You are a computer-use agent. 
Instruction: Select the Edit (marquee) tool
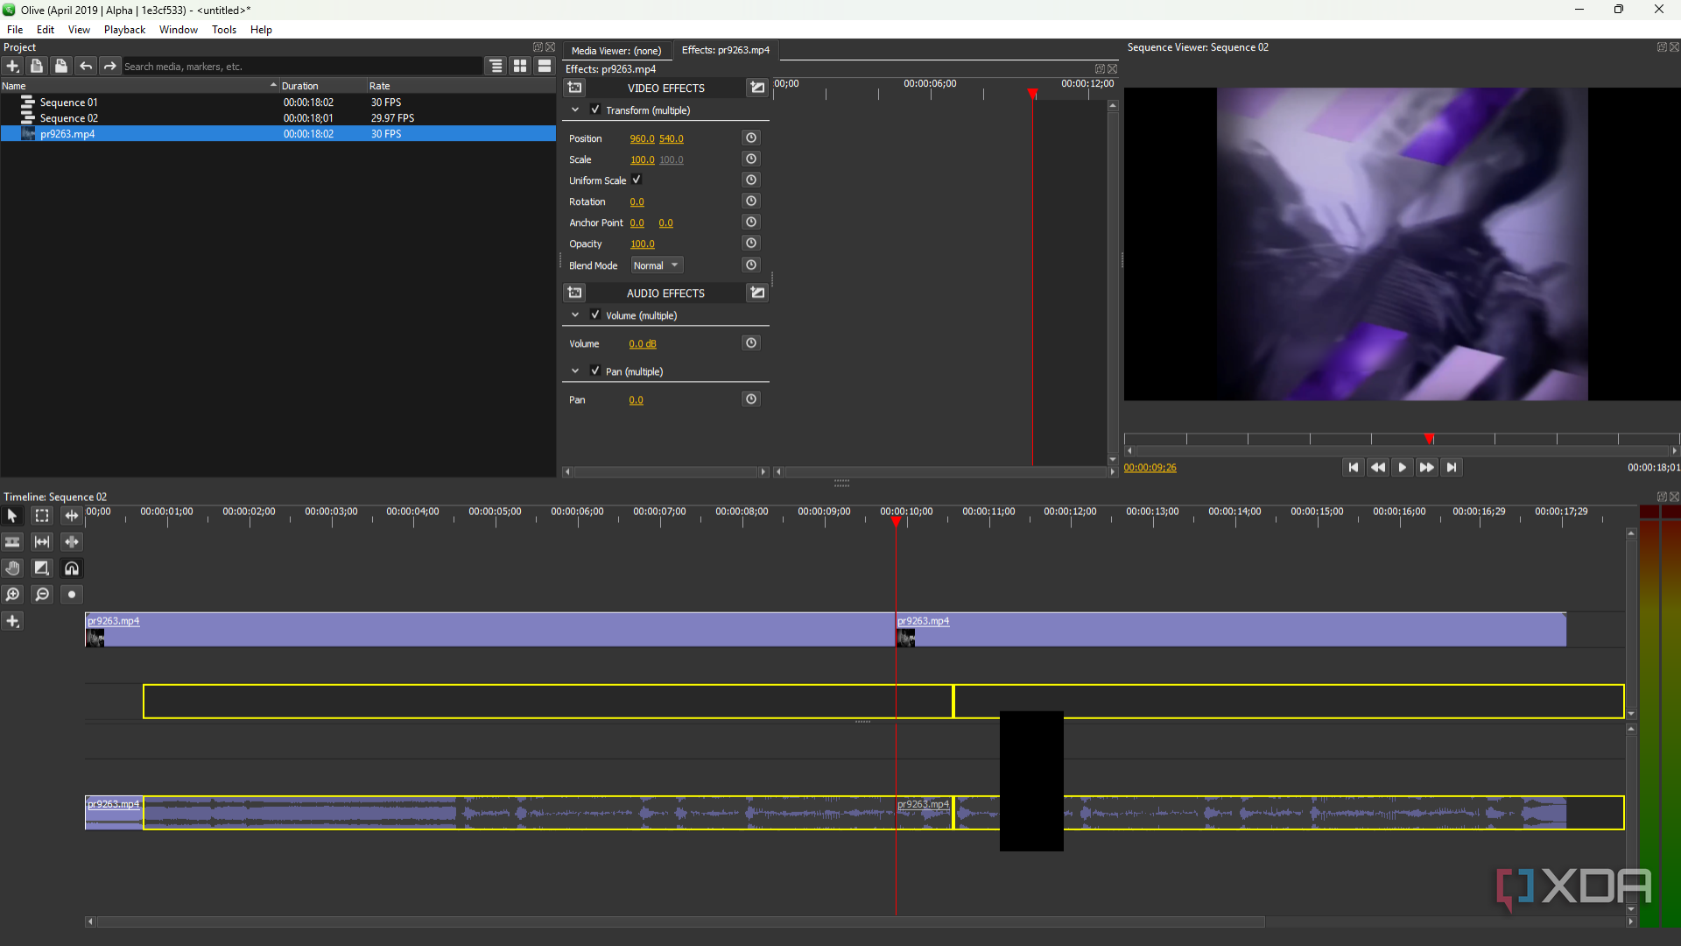pyautogui.click(x=41, y=516)
